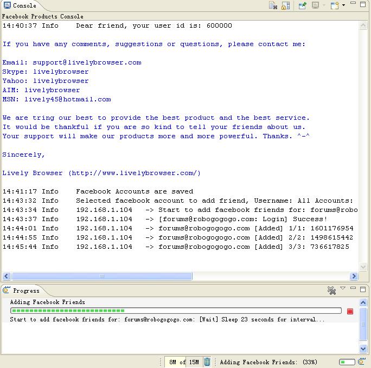Click the 'Adding Facebook Friends' job title
The image size is (371, 368).
click(47, 302)
